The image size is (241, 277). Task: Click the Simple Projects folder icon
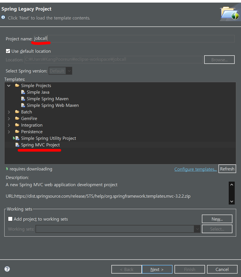[17, 85]
